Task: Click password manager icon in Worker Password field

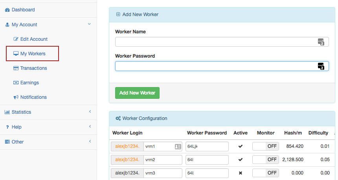Action: 321,66
